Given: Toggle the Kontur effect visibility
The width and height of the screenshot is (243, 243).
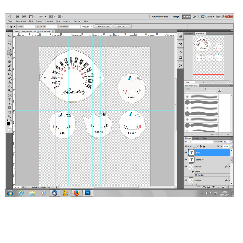Looking at the screenshot, I should coord(196,175).
